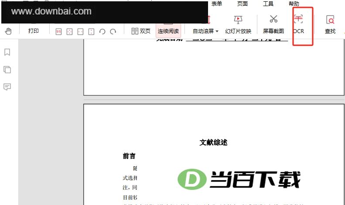Open the 工具 menu
The height and width of the screenshot is (205, 345).
[x=268, y=4]
